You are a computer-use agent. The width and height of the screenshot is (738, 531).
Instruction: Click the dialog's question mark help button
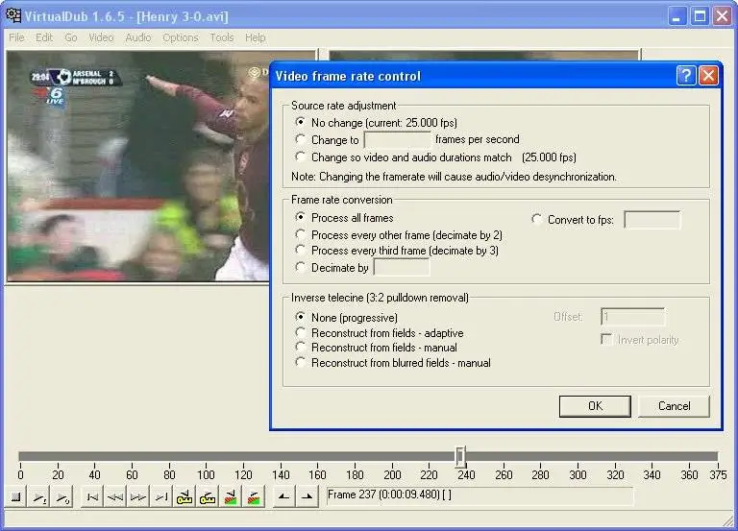686,76
